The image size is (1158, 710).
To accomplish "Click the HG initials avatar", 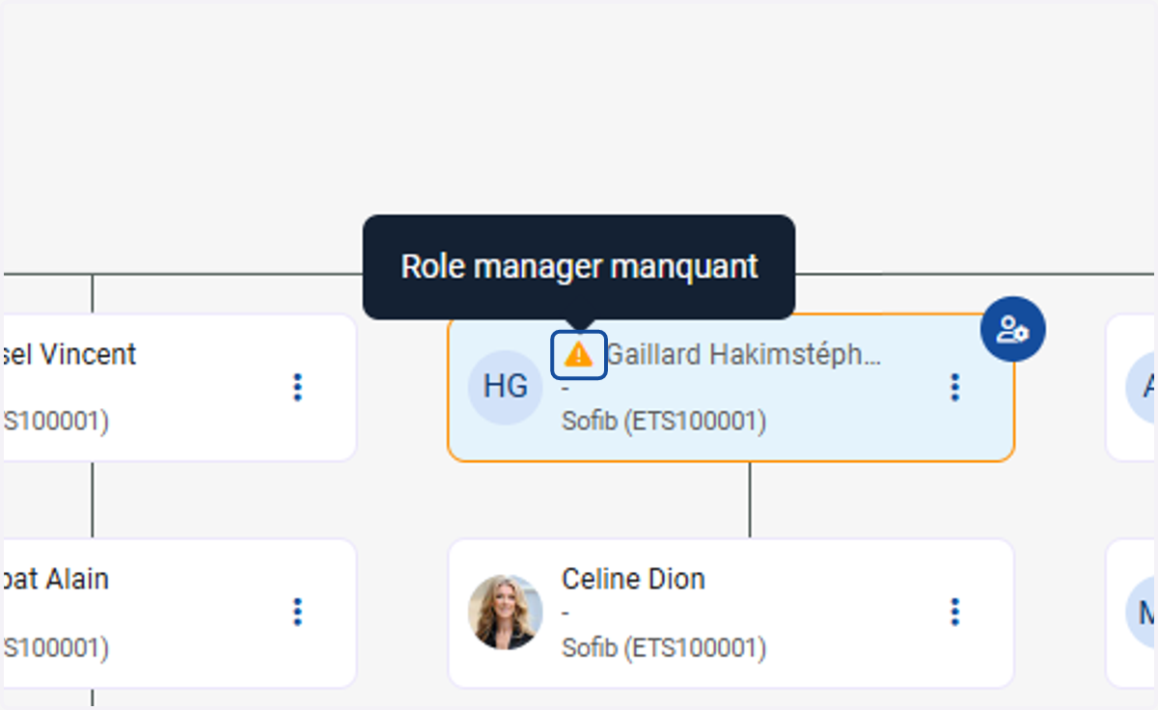I will point(506,387).
